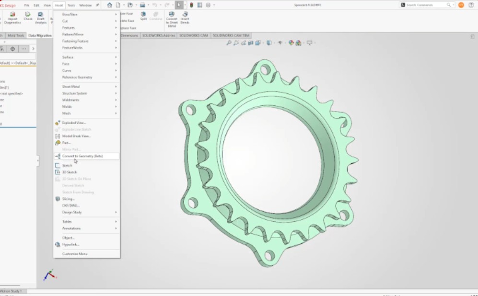Choose Model Break View entry
The width and height of the screenshot is (478, 296).
pos(87,136)
